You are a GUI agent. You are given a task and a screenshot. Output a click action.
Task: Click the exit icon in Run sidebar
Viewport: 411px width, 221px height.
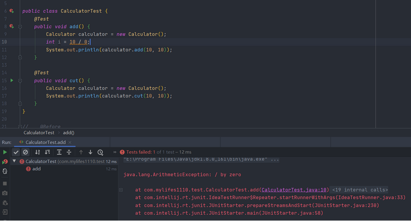click(x=5, y=212)
